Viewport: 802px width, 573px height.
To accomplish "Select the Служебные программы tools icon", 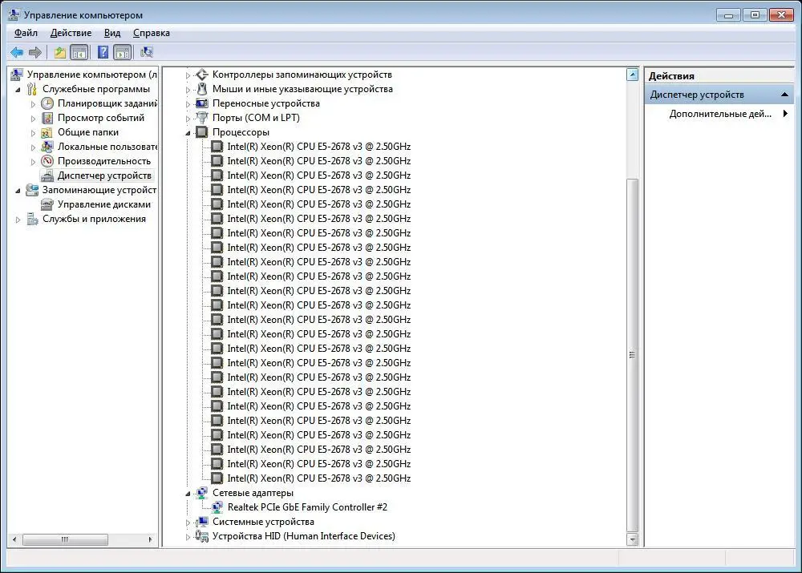I will [x=32, y=89].
